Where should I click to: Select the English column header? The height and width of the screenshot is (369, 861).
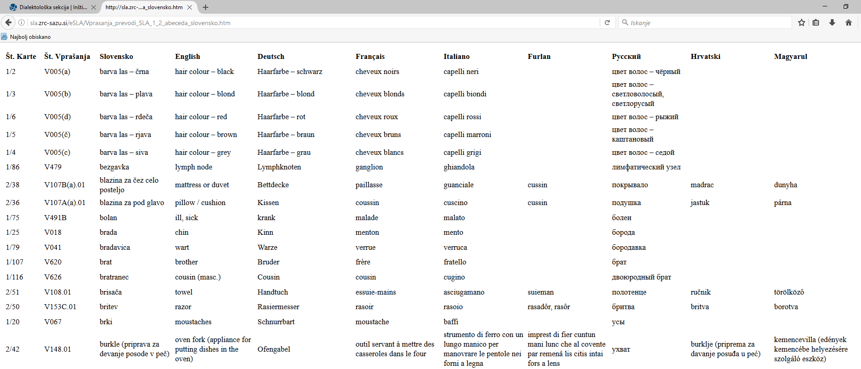coord(188,57)
